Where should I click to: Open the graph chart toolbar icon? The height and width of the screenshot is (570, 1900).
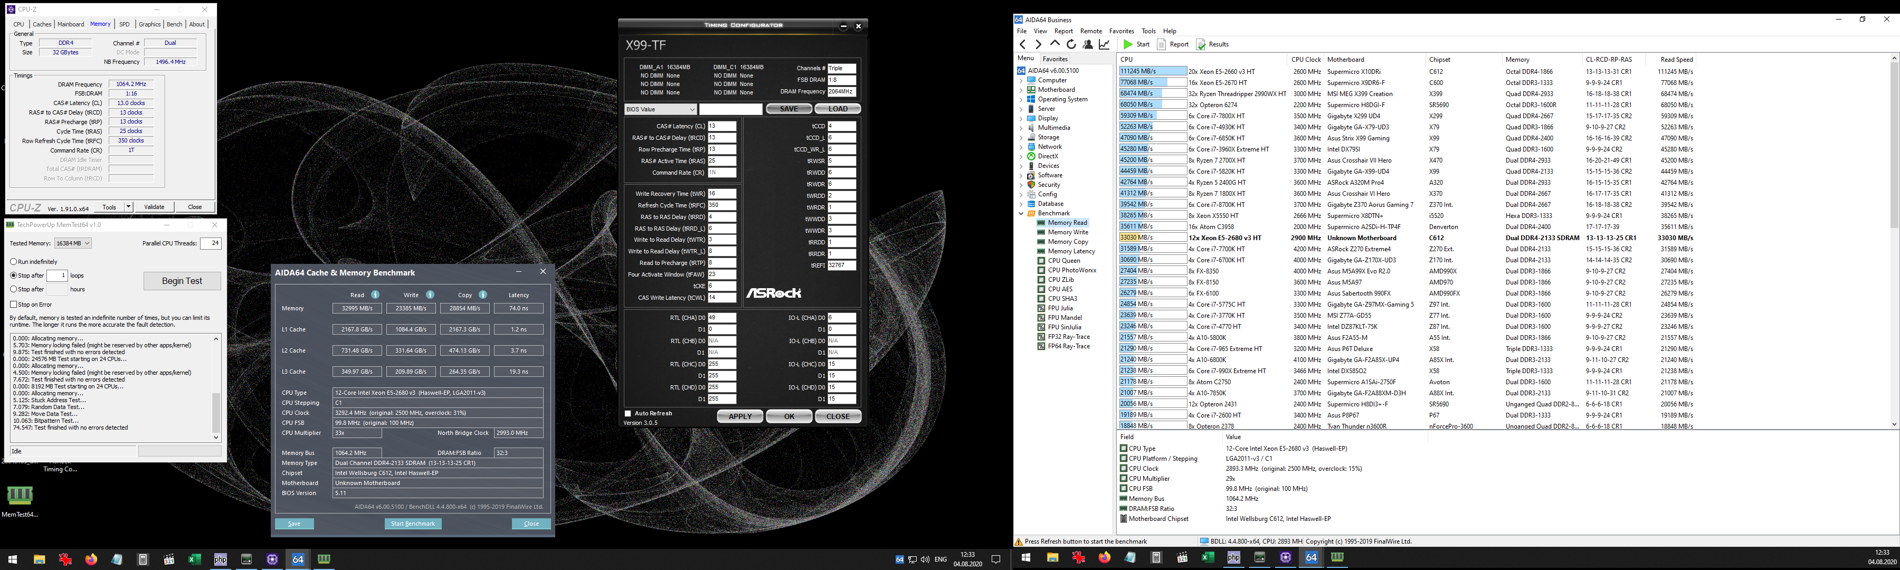point(1104,44)
